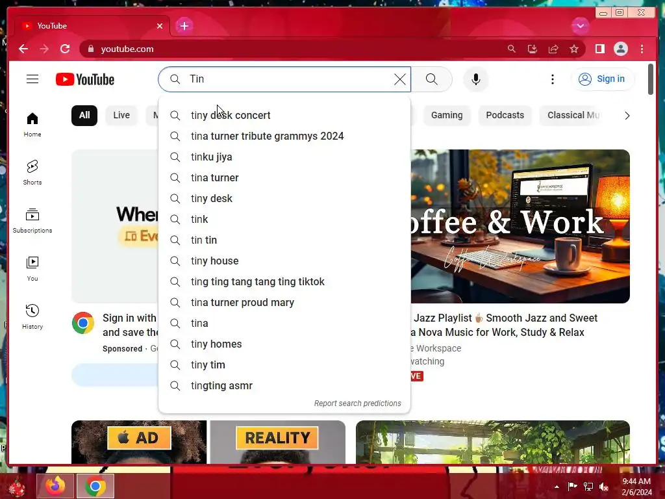665x499 pixels.
Task: Choose suggestion 'tiny tim'
Action: pyautogui.click(x=284, y=365)
